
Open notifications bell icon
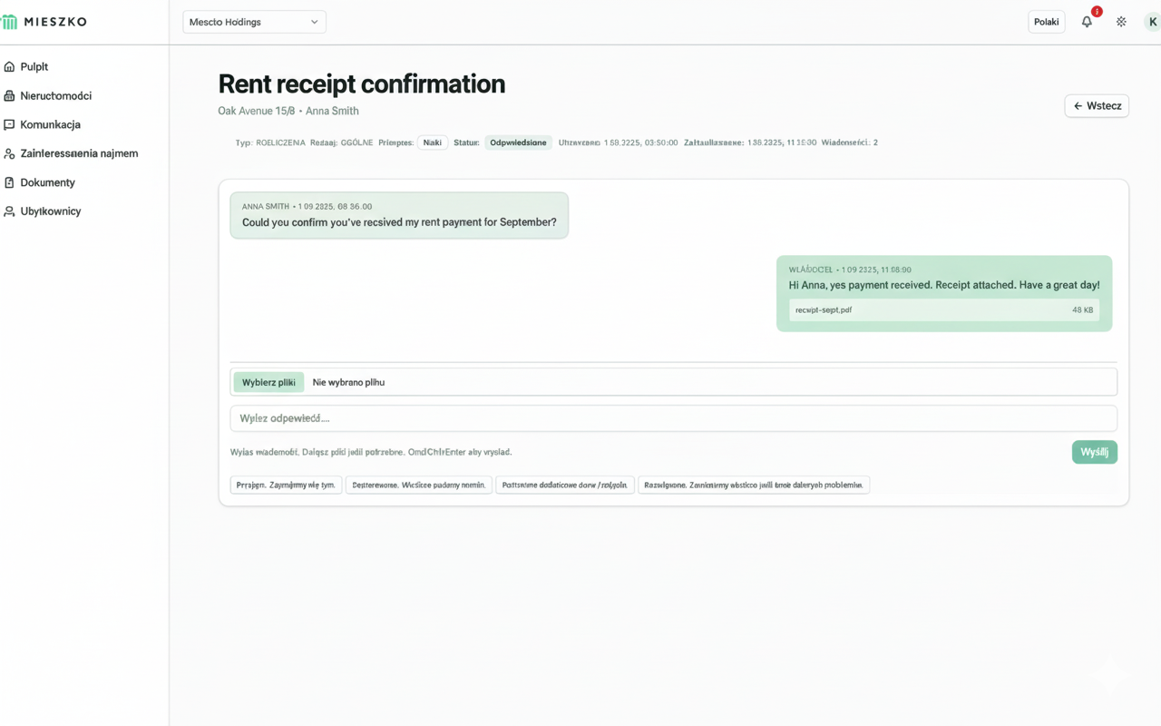tap(1087, 22)
